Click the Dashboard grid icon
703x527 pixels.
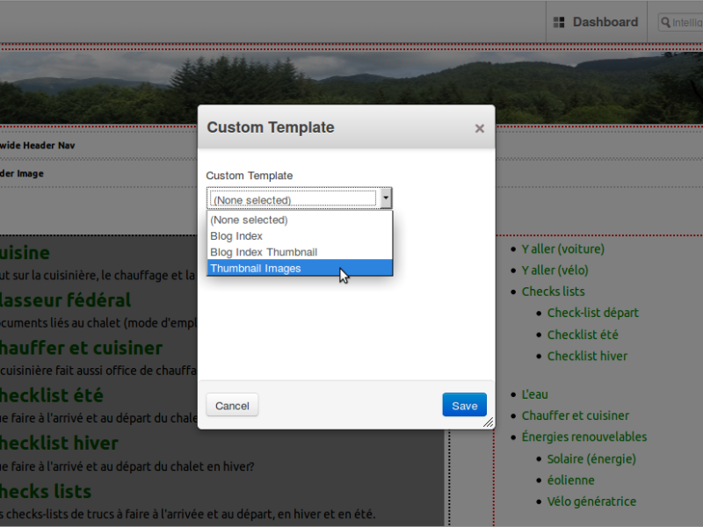tap(559, 22)
